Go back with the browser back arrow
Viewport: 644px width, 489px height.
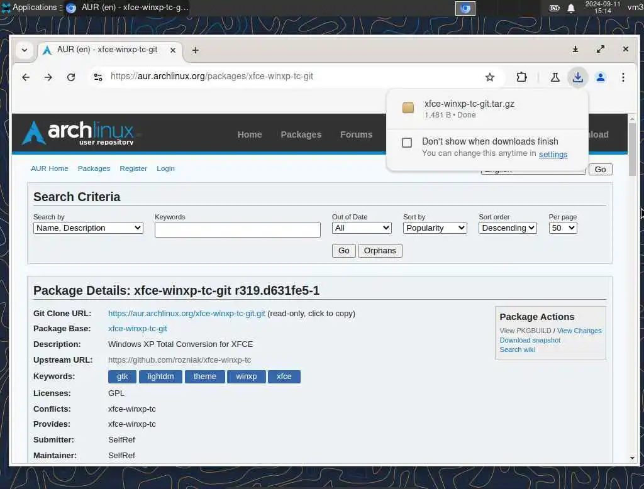pos(26,77)
